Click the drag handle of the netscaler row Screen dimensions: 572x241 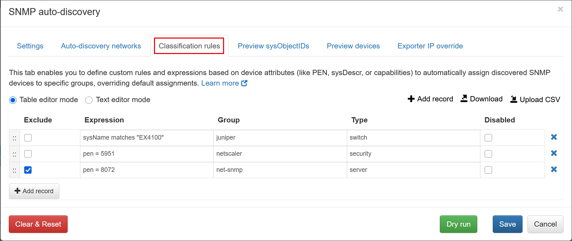click(14, 154)
